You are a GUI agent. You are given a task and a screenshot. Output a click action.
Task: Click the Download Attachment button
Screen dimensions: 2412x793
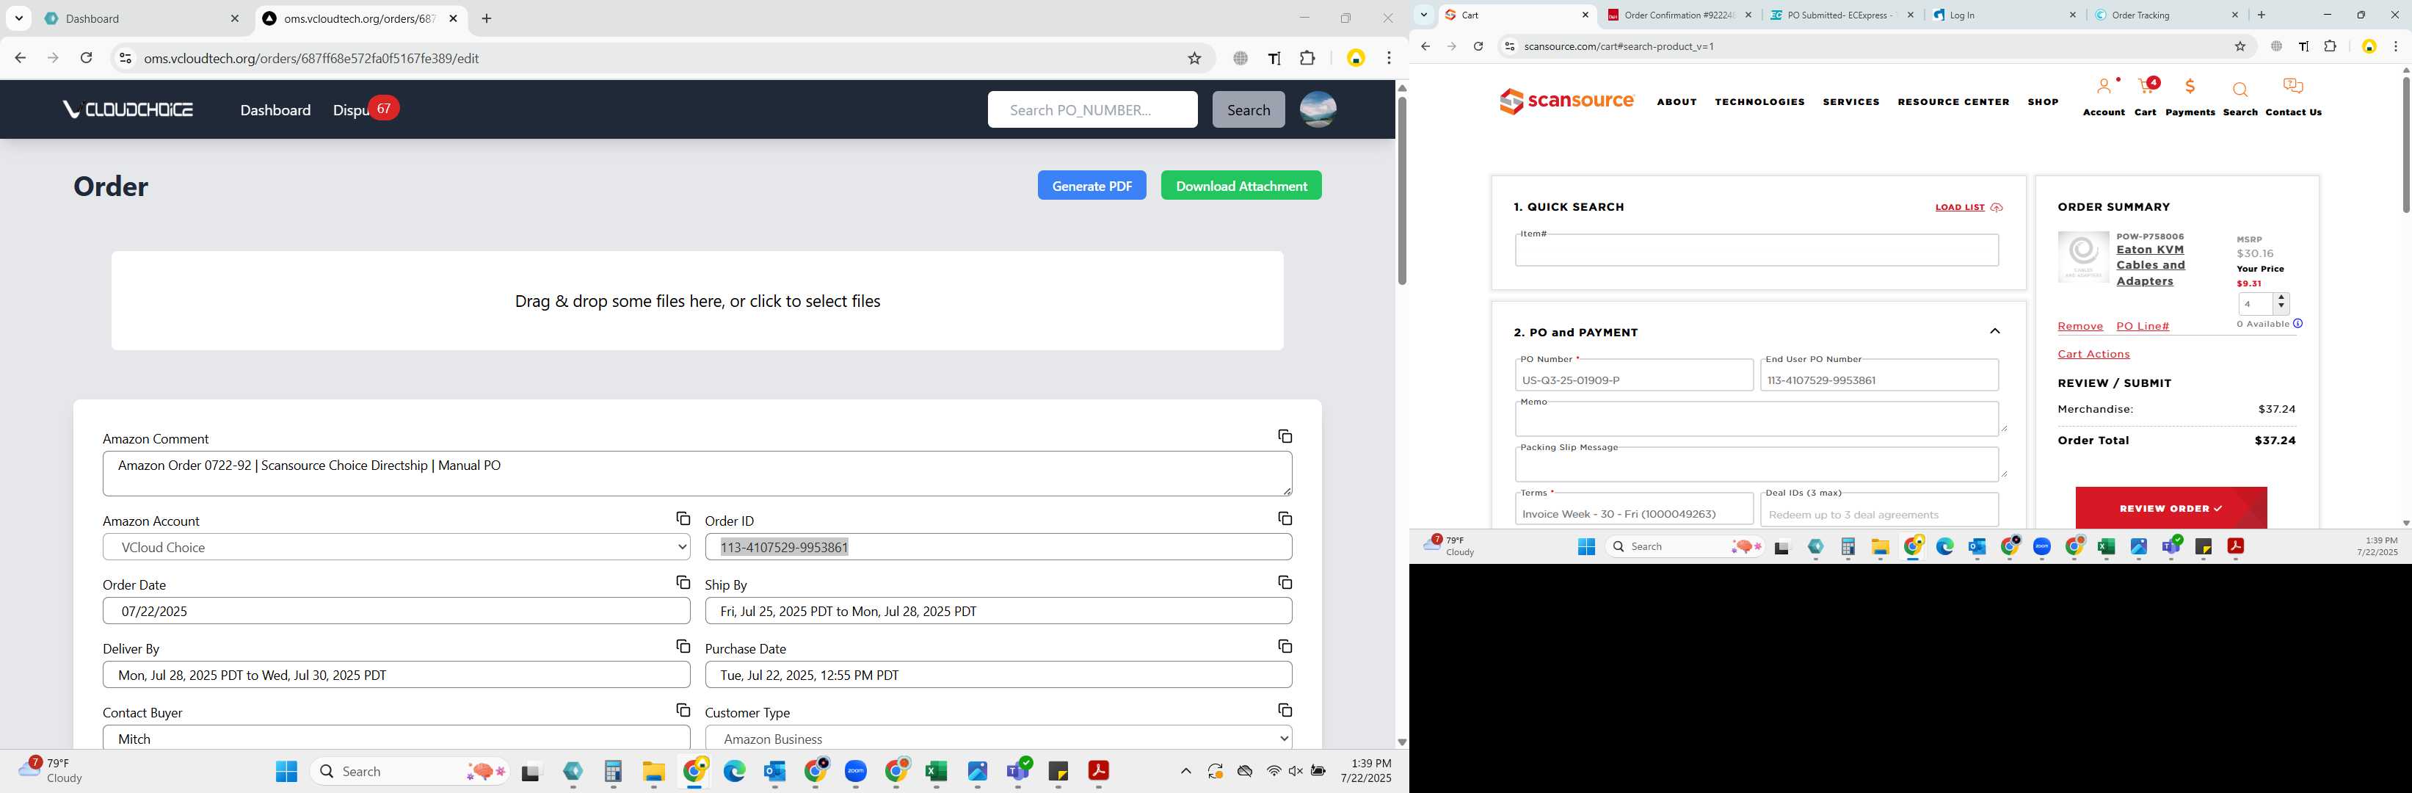pos(1240,185)
